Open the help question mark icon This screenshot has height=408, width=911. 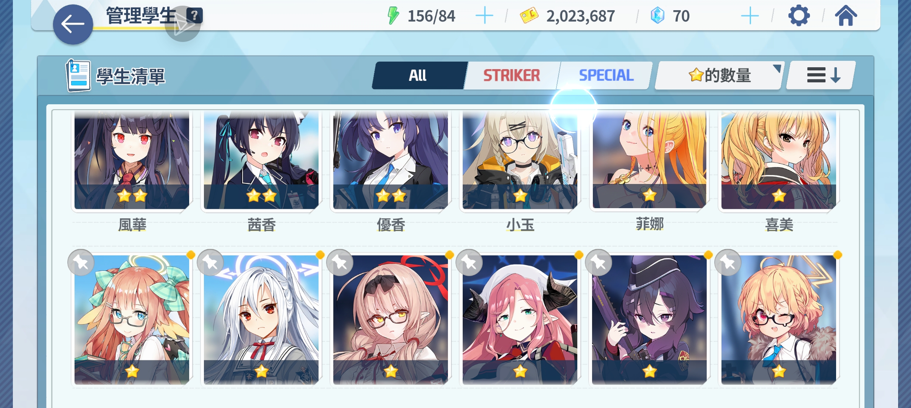pos(194,15)
